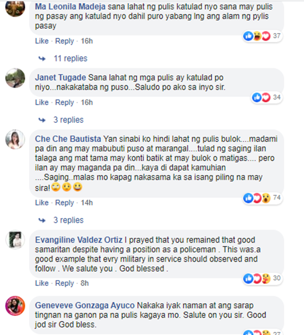Viewport: 304px width, 335px height.
Task: Like Ma Leonila Madeja's comment
Action: 42,41
